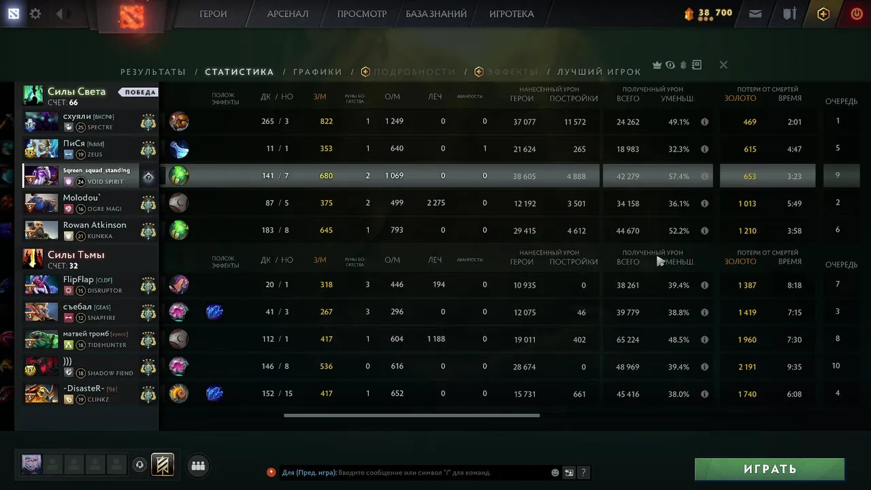Image resolution: width=871 pixels, height=490 pixels.
Task: Click the Силы Света team header
Action: pyautogui.click(x=76, y=91)
